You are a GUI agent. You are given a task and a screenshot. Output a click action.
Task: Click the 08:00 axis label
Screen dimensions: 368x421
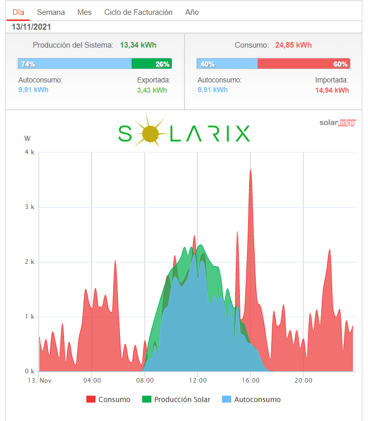[145, 381]
